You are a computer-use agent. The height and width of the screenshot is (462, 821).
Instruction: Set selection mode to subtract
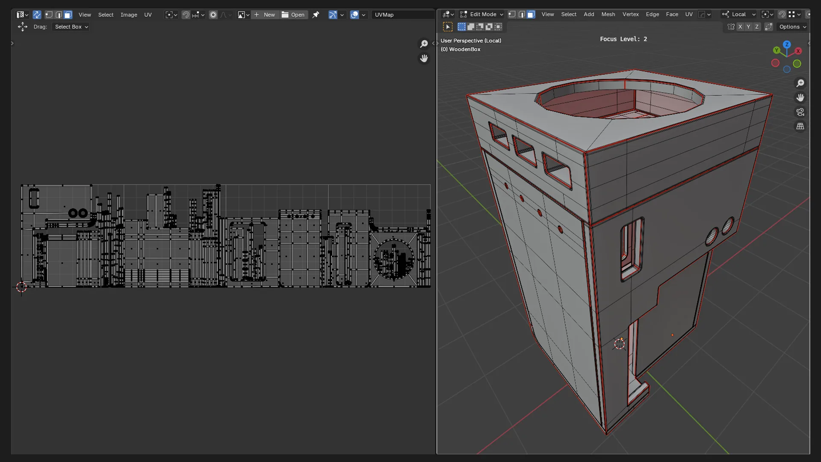tap(480, 27)
